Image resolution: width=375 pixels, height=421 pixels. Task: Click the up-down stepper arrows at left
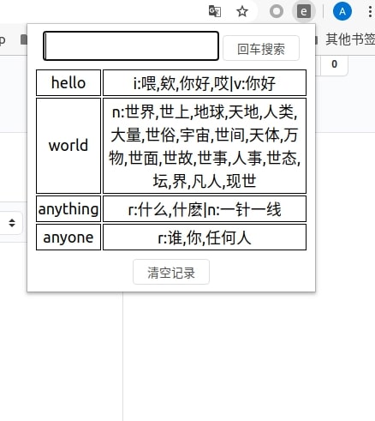12,223
